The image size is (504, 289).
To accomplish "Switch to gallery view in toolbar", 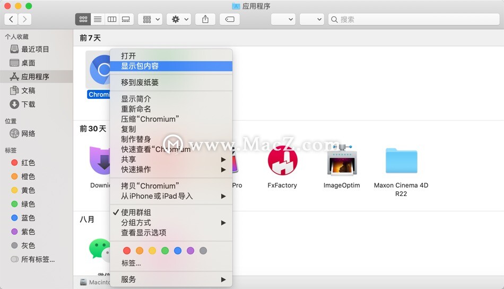I will [126, 19].
